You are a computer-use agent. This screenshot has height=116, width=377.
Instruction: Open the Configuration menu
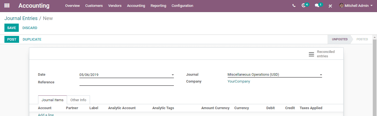click(x=182, y=6)
